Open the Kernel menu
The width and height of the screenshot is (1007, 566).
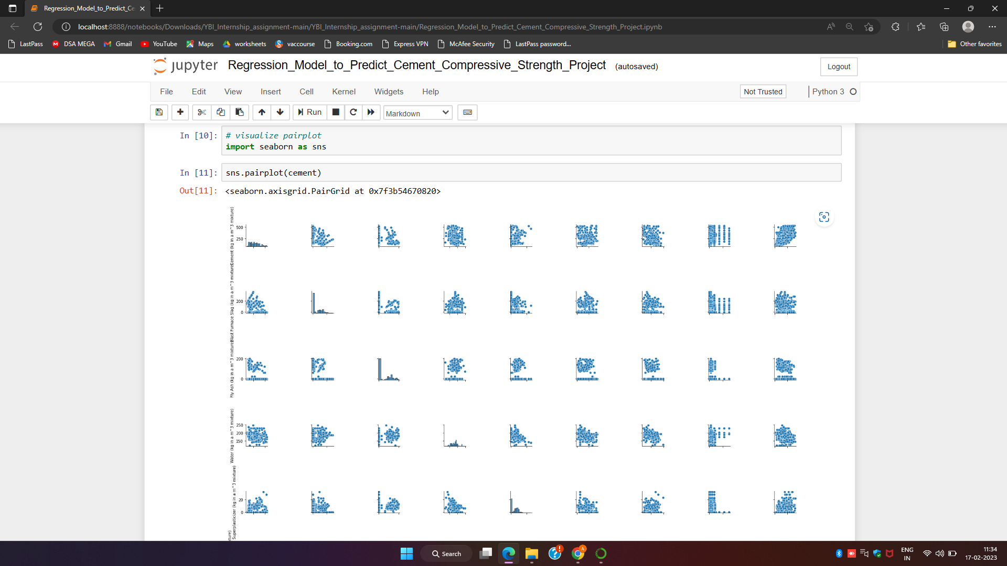(x=344, y=92)
